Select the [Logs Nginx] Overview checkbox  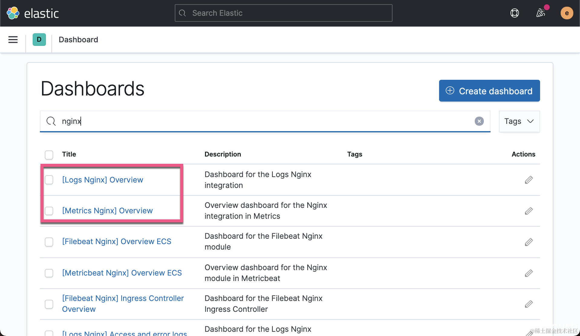pyautogui.click(x=49, y=180)
